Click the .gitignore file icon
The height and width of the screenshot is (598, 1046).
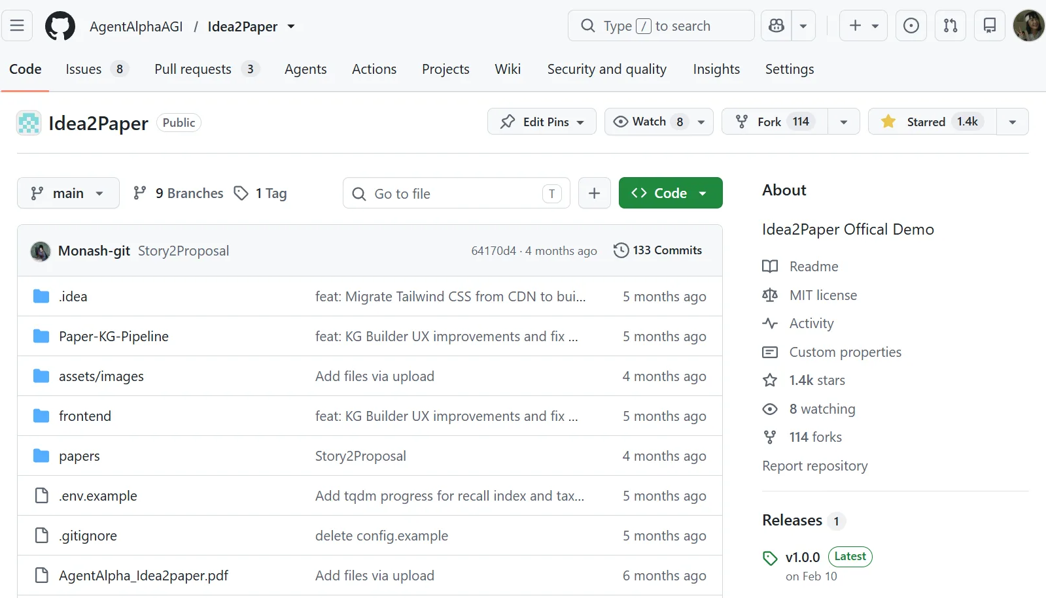(41, 536)
